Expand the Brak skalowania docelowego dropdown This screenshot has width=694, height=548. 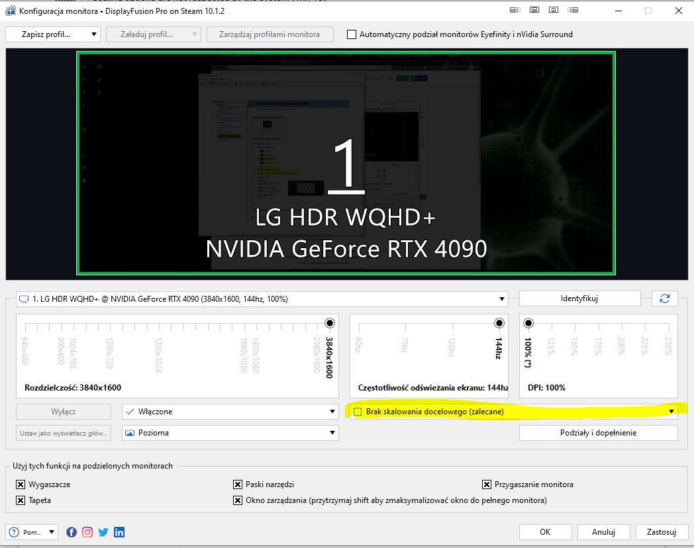point(513,412)
